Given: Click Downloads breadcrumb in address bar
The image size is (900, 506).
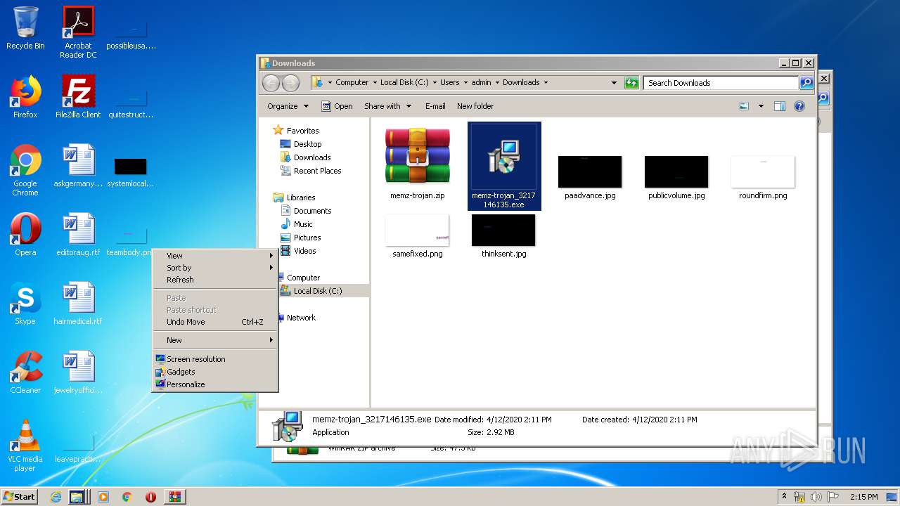Looking at the screenshot, I should tap(521, 82).
